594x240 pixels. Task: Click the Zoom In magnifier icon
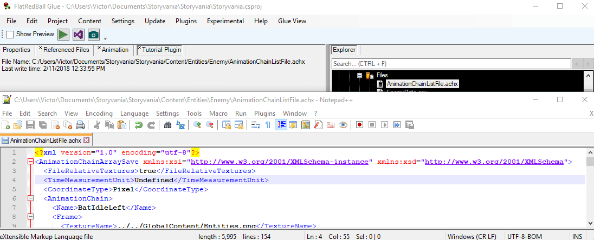tap(197, 125)
